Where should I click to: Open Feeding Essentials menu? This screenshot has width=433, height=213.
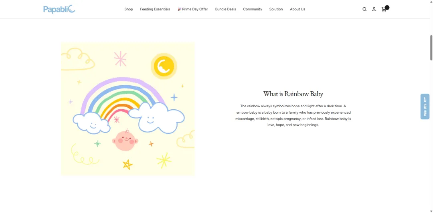click(155, 9)
